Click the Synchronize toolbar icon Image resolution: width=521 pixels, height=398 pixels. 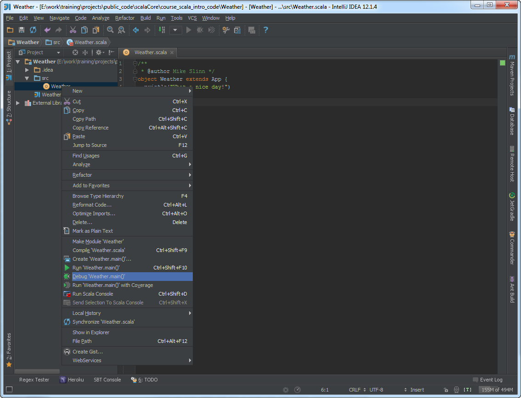(x=33, y=30)
